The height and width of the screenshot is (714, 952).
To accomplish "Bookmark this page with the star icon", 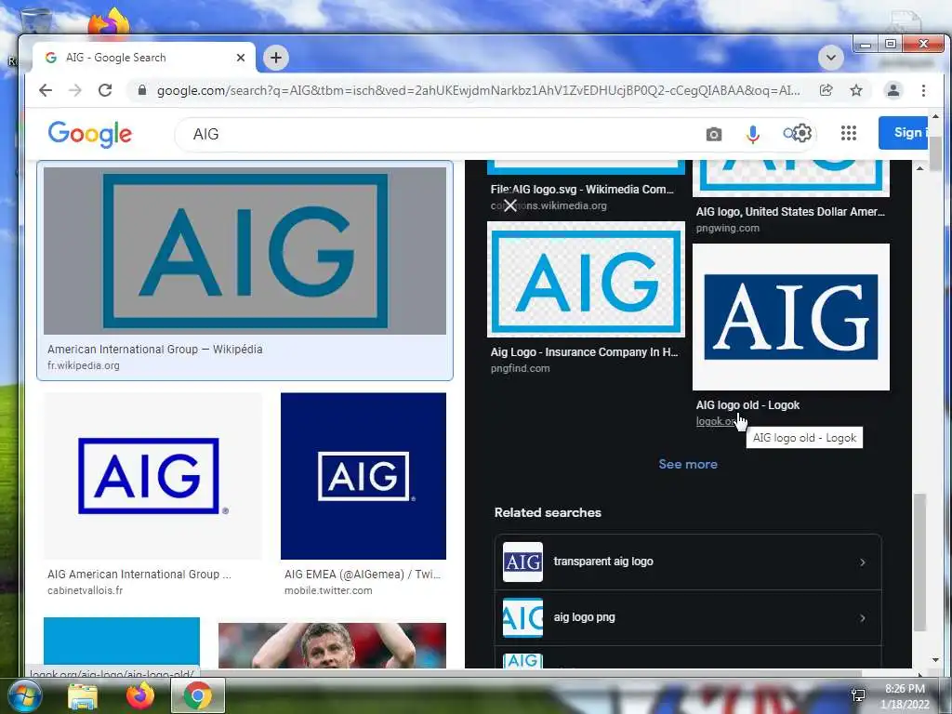I will pos(856,90).
